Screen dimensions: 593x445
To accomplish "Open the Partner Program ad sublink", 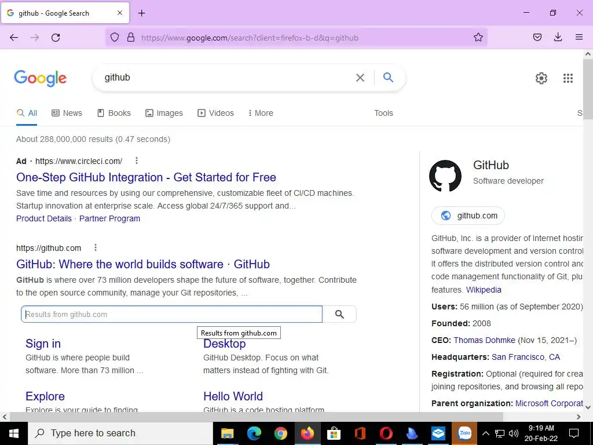I will click(109, 218).
